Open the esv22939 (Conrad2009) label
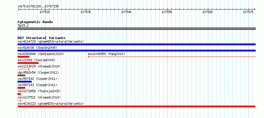 pyautogui.click(x=36, y=60)
